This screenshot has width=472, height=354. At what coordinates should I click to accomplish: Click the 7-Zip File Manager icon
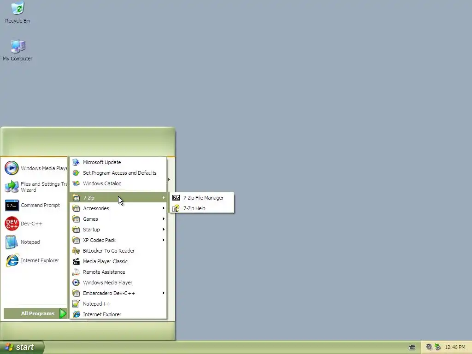(x=176, y=198)
